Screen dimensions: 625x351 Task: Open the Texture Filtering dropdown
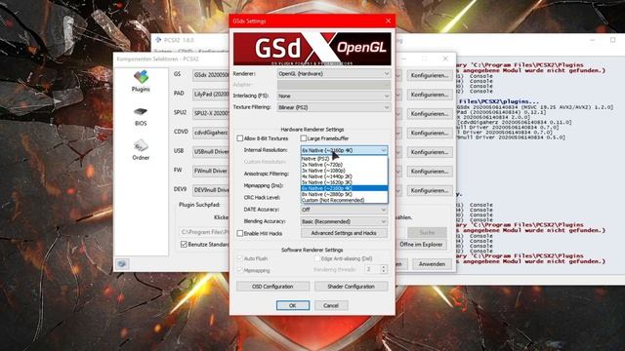click(334, 107)
